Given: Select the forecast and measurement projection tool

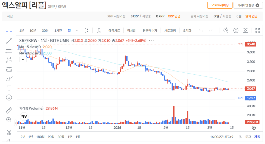Looking at the screenshot, I should pos(9,69).
